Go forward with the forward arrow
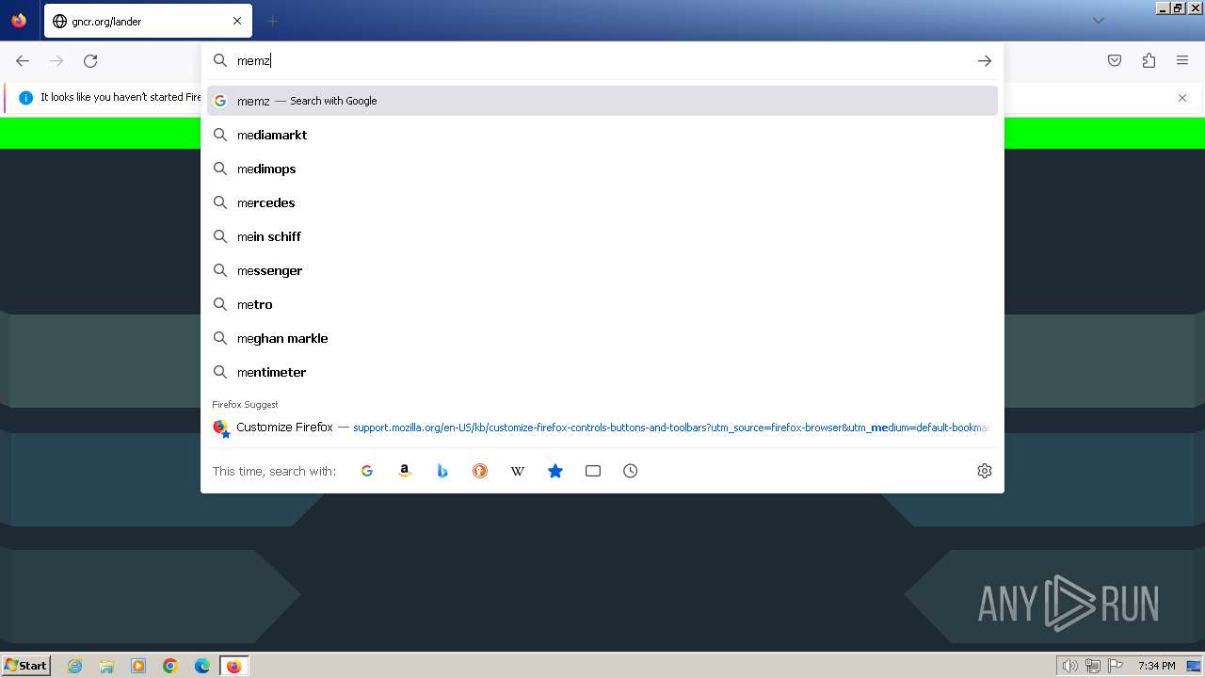Screen dimensions: 1205x678 point(56,60)
